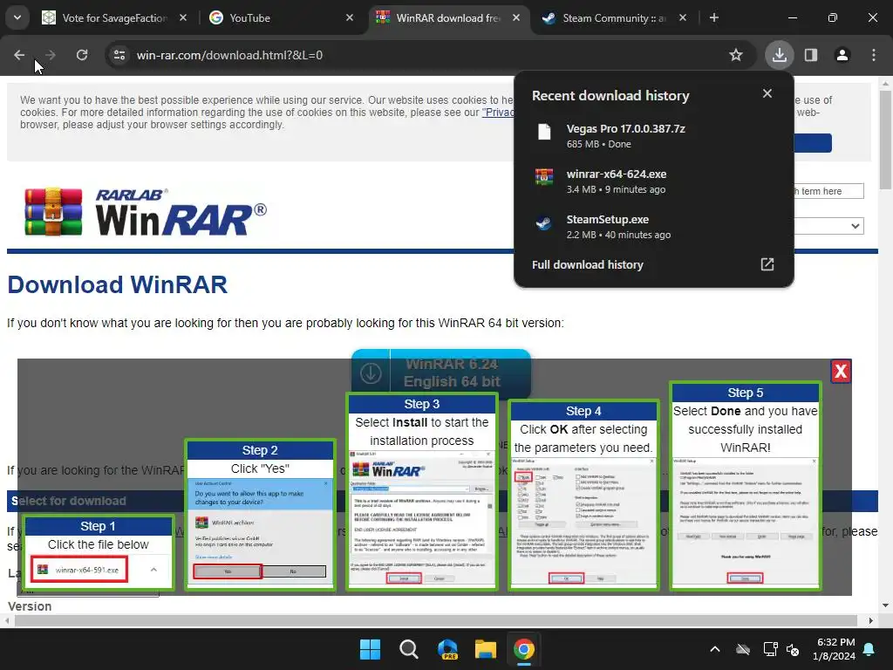Open Vegas Pro 17.0.0.387.7z download
The image size is (893, 670).
click(654, 136)
